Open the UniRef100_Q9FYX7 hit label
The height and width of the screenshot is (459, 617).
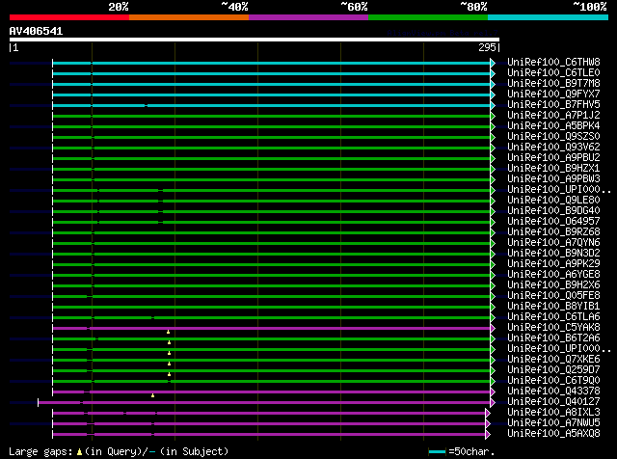point(553,94)
